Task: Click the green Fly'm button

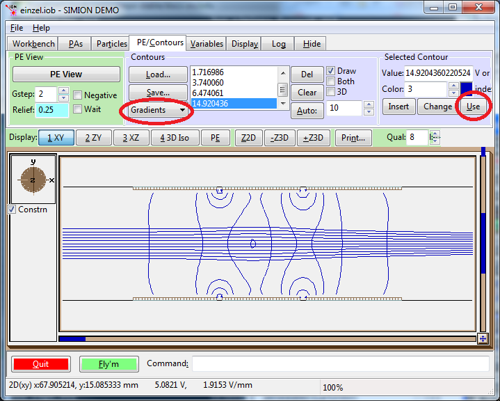Action: click(108, 364)
